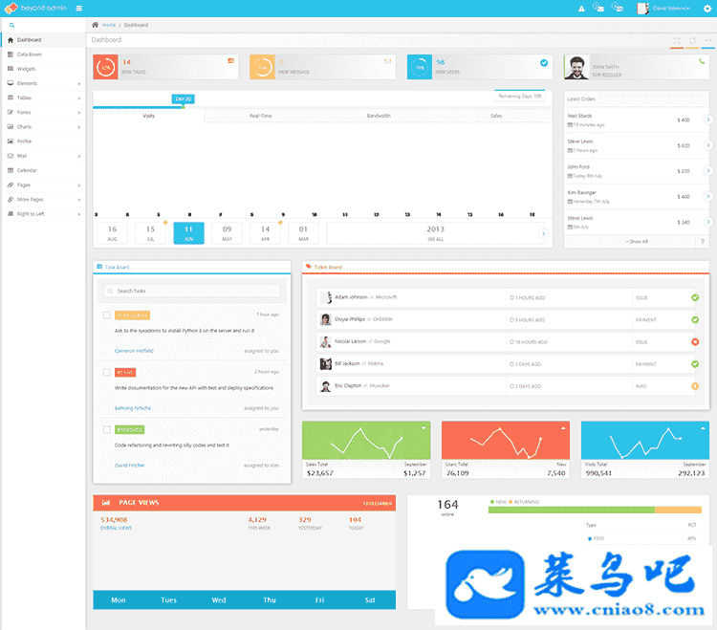Switch to the Real-Time chart tab
The width and height of the screenshot is (717, 630).
[261, 116]
